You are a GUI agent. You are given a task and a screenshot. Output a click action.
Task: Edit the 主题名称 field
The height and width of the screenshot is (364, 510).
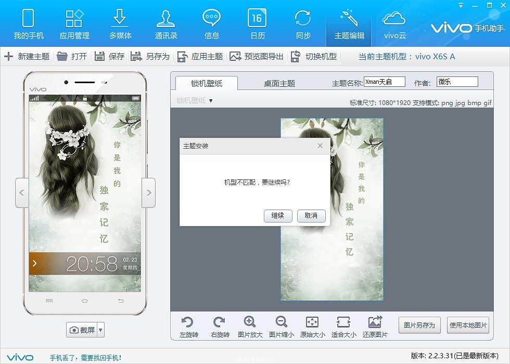[385, 82]
